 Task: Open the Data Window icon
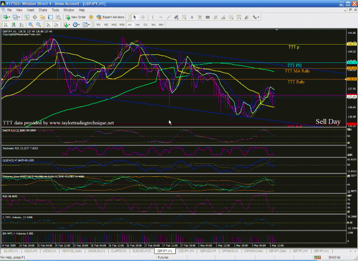click(x=35, y=17)
